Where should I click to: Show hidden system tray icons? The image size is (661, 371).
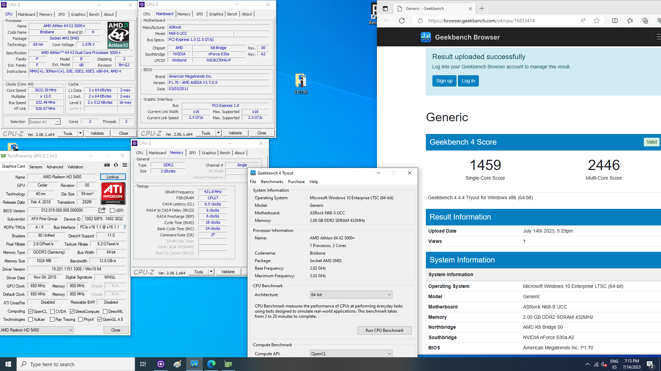point(587,364)
